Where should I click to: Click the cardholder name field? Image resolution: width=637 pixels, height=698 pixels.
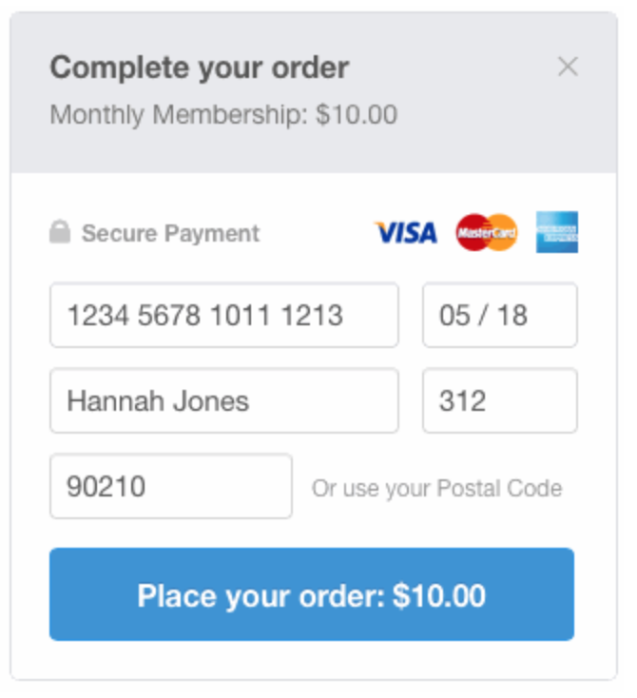[223, 400]
